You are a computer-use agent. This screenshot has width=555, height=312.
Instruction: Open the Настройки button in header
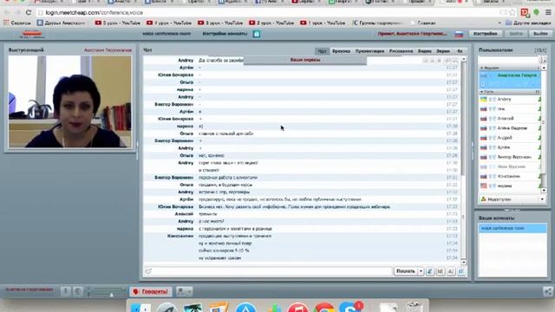(486, 34)
